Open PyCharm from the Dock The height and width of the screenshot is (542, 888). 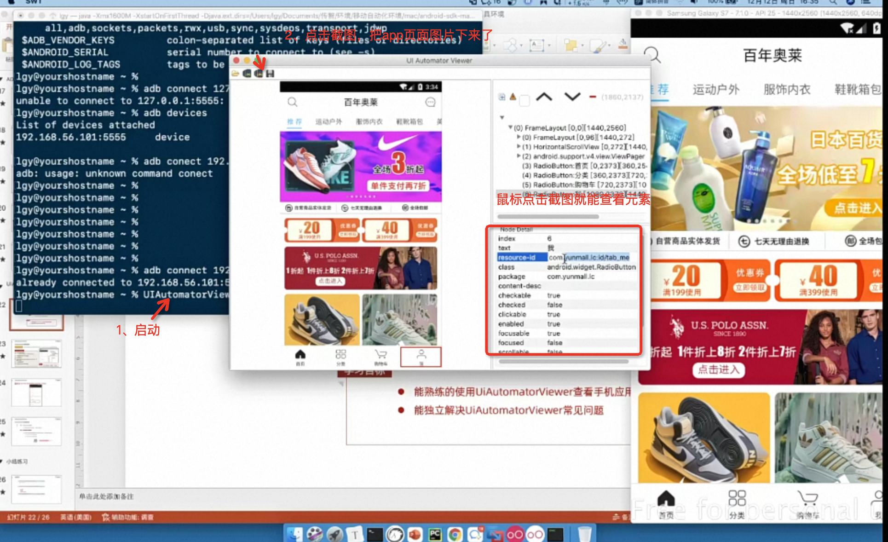[x=435, y=534]
